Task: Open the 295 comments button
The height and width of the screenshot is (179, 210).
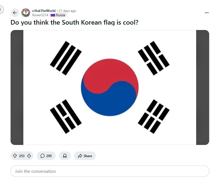Action: [46, 156]
